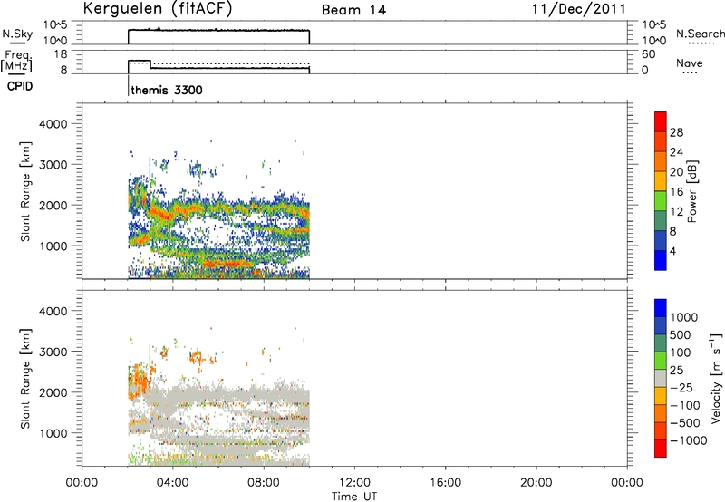Click the 'Freq. [MHz]' axis label

[17, 62]
